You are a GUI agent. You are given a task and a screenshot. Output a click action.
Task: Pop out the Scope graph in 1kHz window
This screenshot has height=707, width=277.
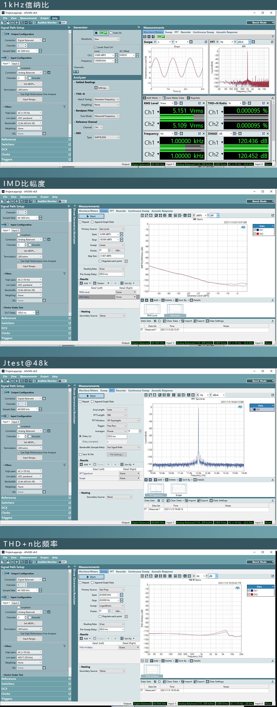point(206,42)
